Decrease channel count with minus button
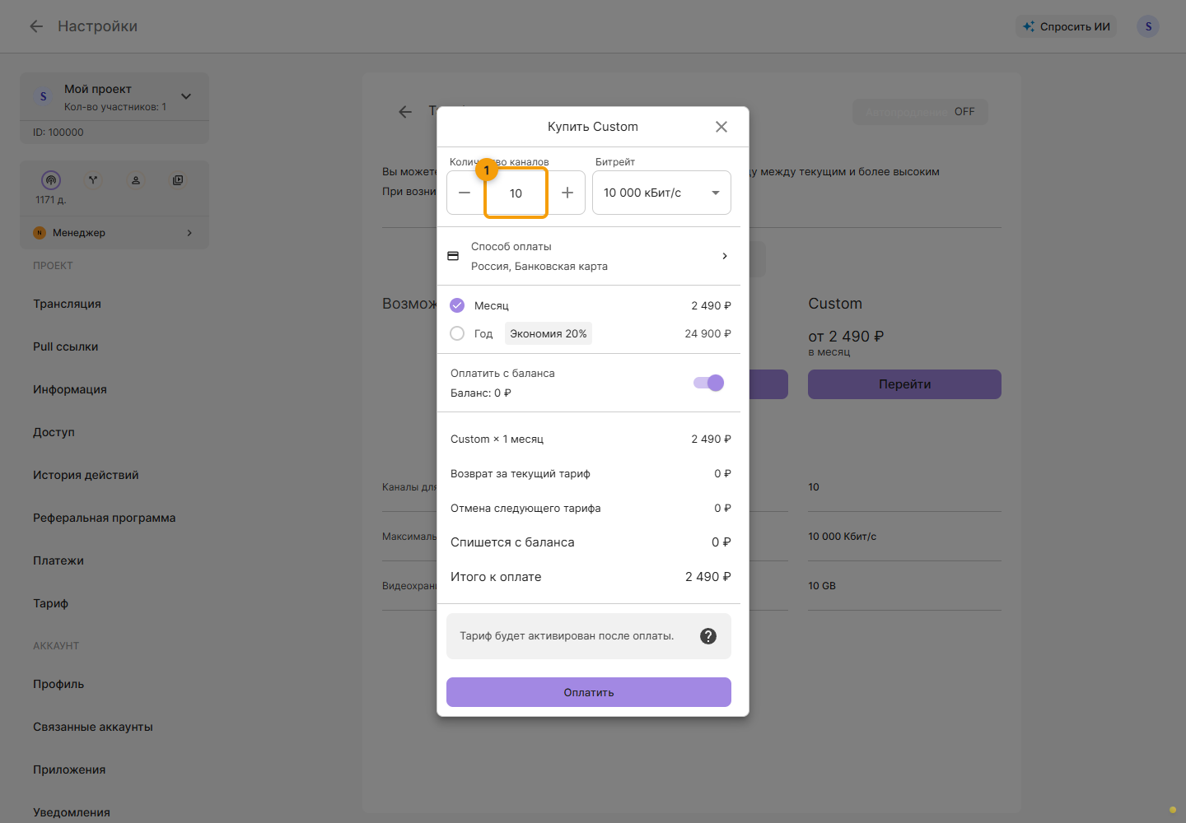 (x=465, y=193)
